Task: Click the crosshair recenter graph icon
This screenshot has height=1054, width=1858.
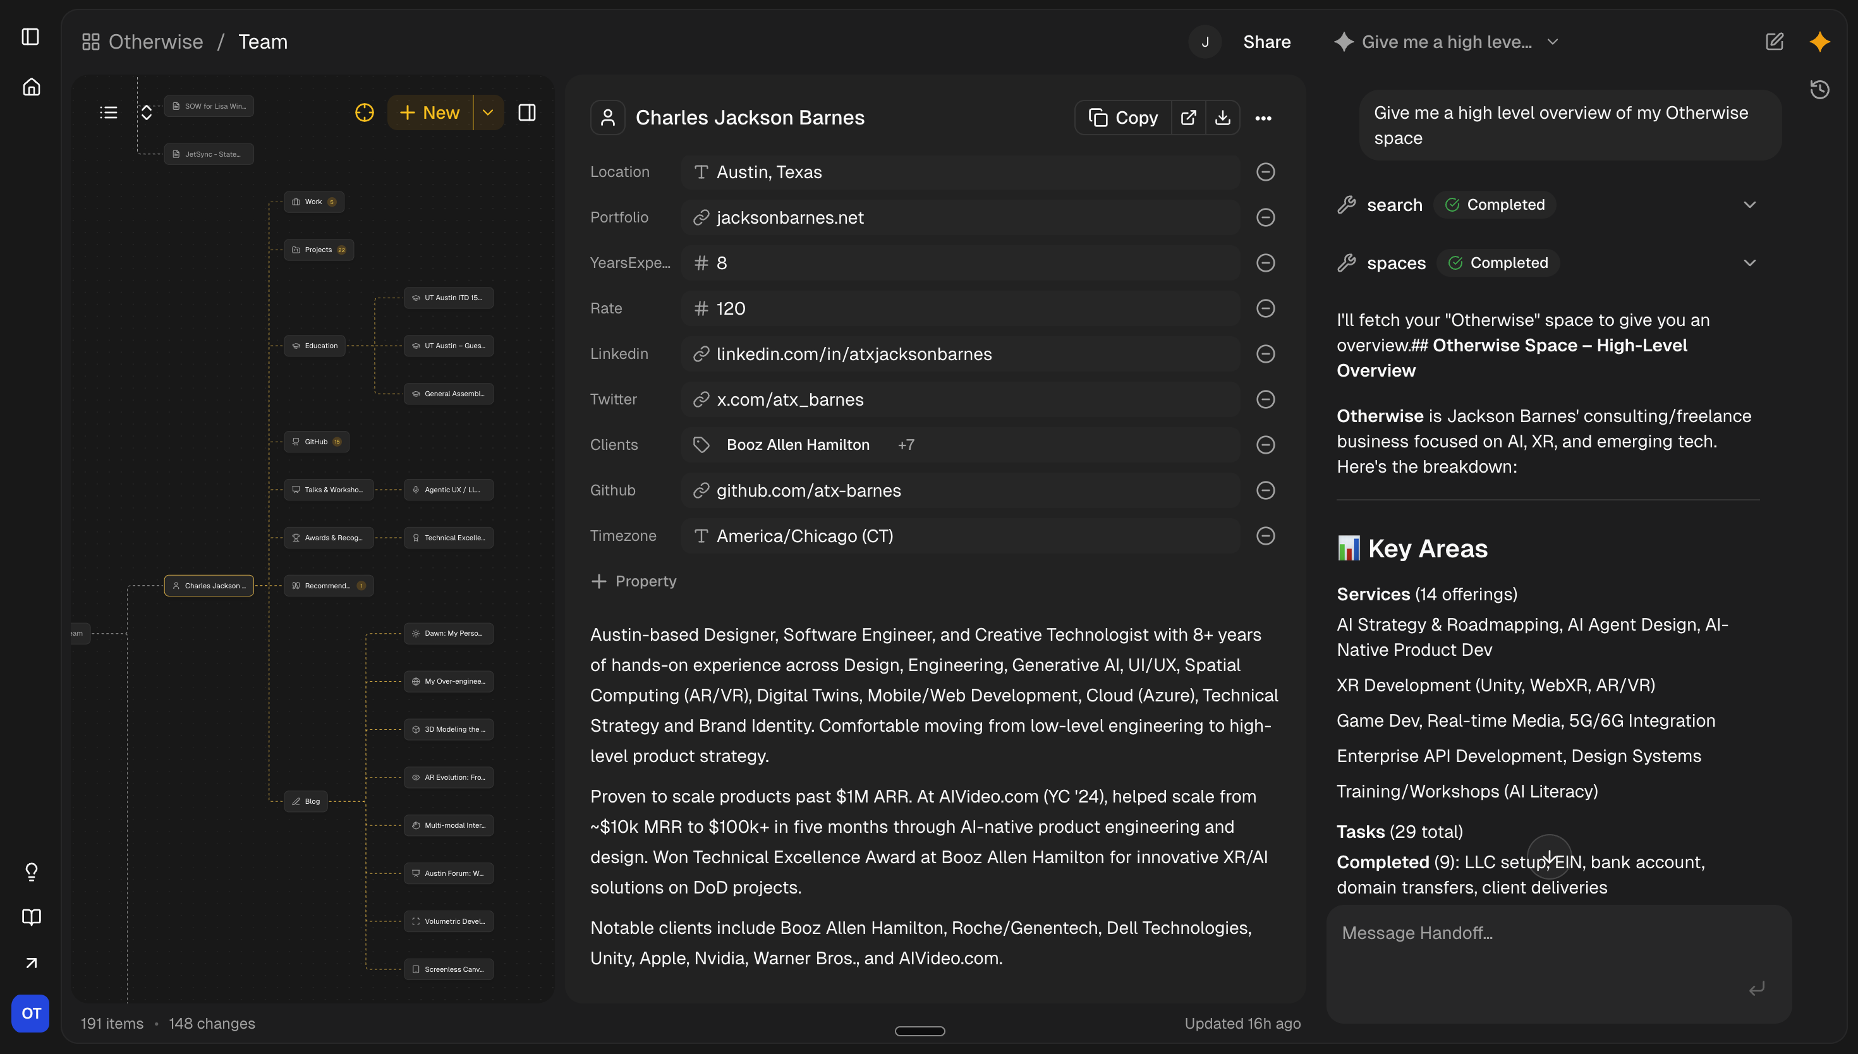Action: pos(364,112)
